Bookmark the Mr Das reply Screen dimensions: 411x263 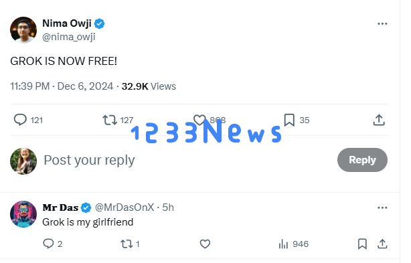click(362, 244)
